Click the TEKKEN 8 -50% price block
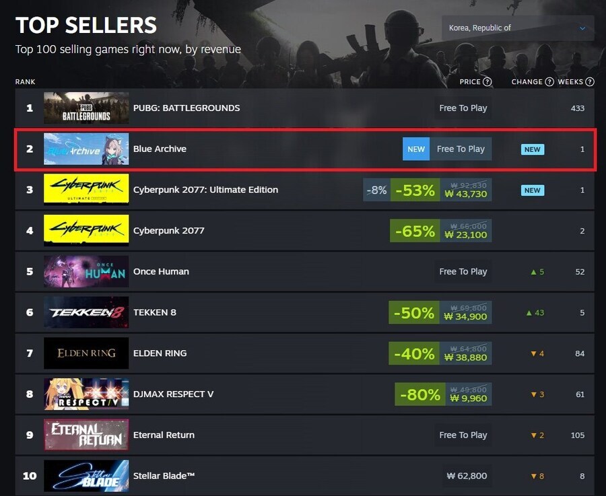The image size is (606, 496). coord(440,312)
